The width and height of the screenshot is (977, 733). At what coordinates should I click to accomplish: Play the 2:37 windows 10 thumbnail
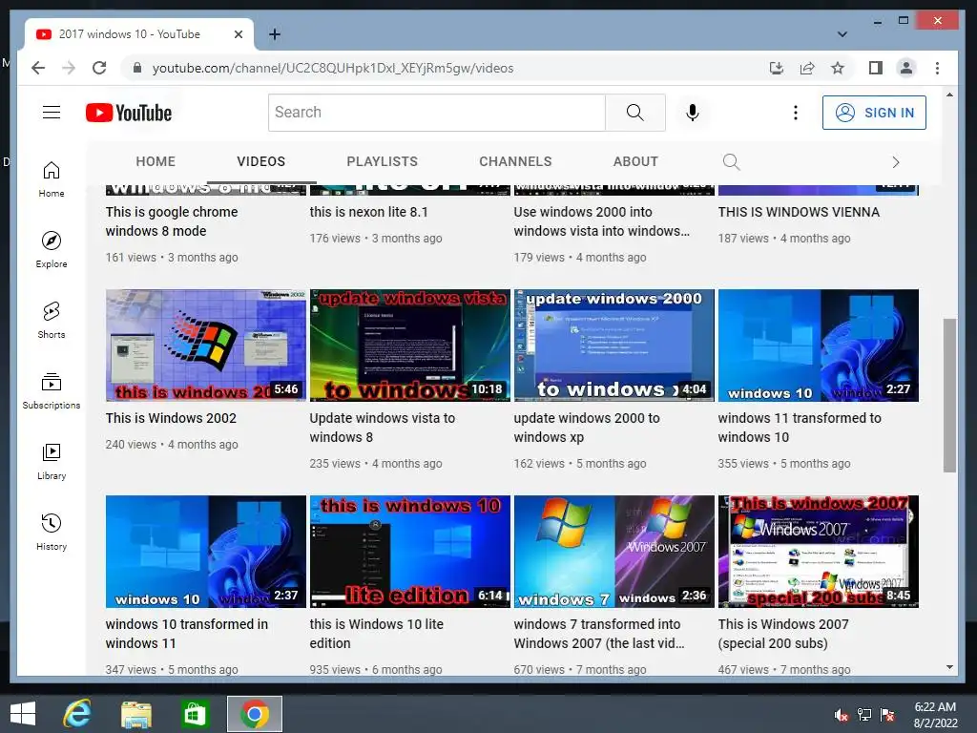pyautogui.click(x=206, y=552)
